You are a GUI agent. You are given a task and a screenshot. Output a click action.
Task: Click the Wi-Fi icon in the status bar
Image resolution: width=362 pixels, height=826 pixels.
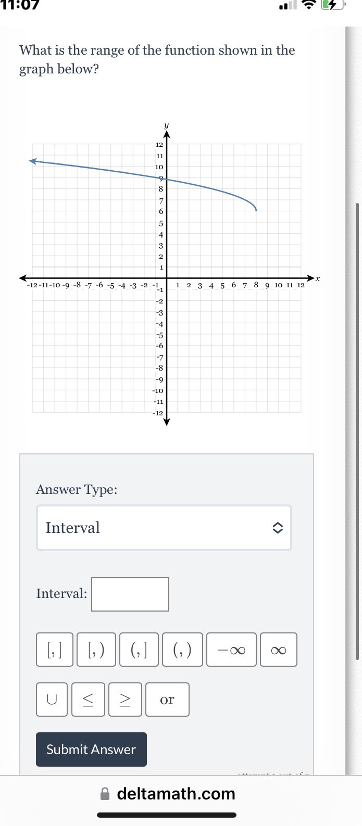[308, 6]
